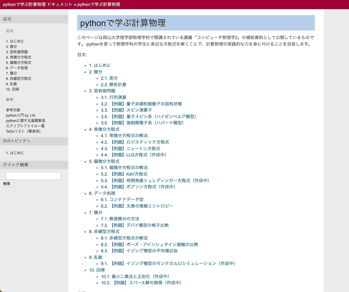Open section '4.1. 常微分方程式の解法'
The height and width of the screenshot is (292, 349).
(124, 136)
